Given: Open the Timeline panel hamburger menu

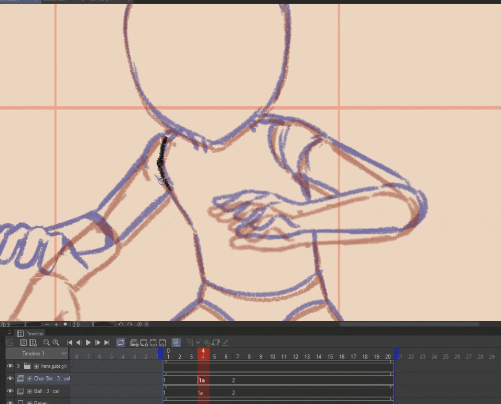Looking at the screenshot, I should pos(9,332).
